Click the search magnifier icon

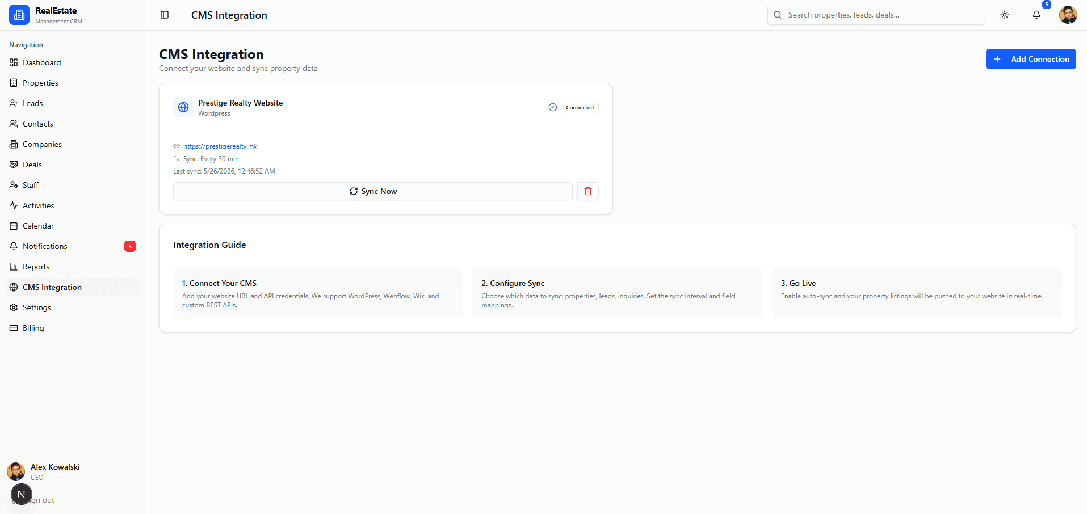pyautogui.click(x=778, y=15)
